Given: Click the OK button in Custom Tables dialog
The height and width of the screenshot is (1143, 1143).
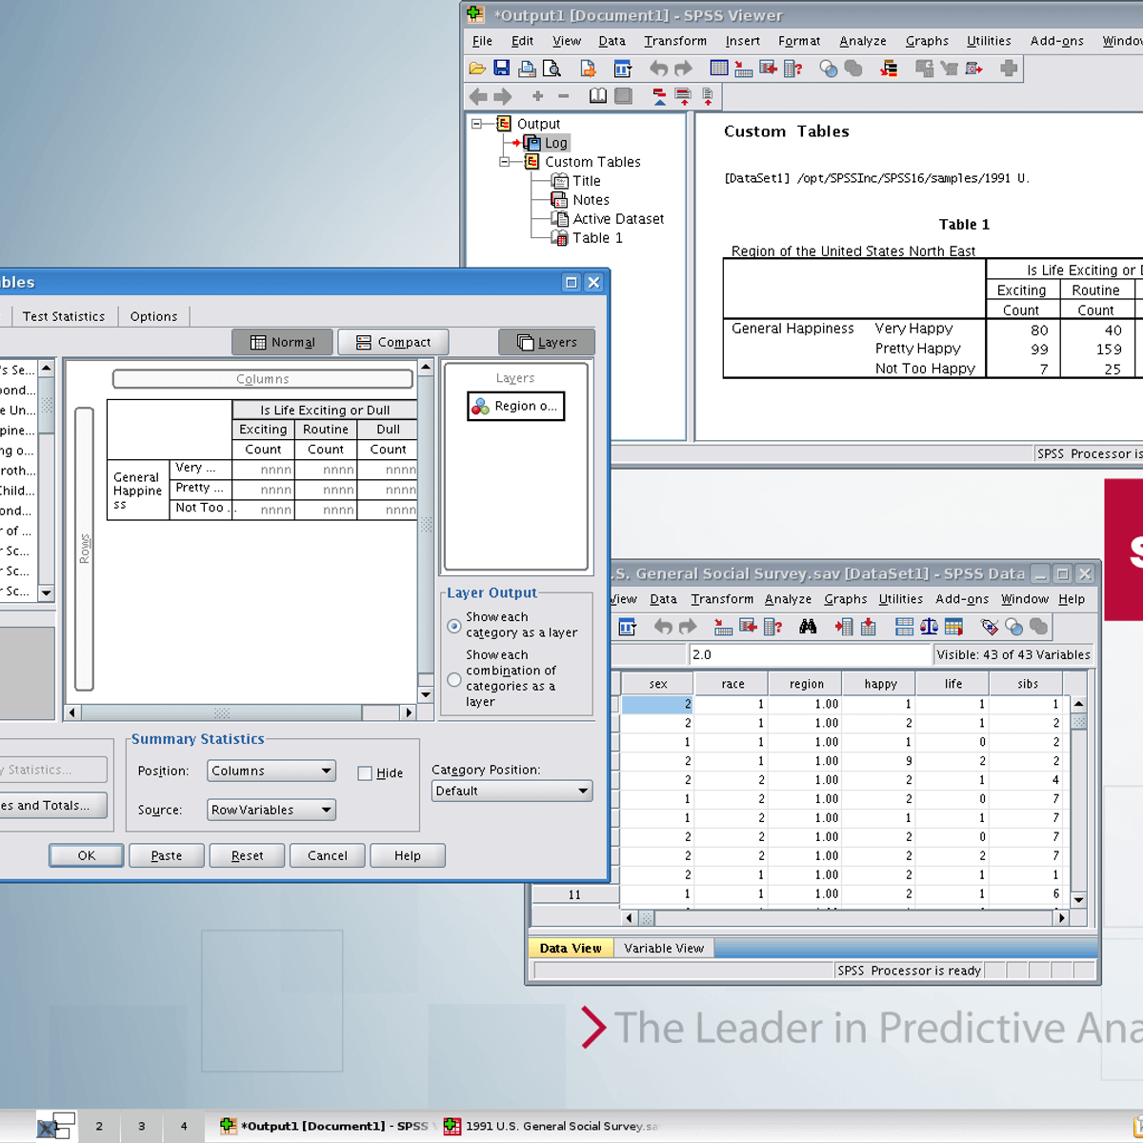Looking at the screenshot, I should coord(87,855).
